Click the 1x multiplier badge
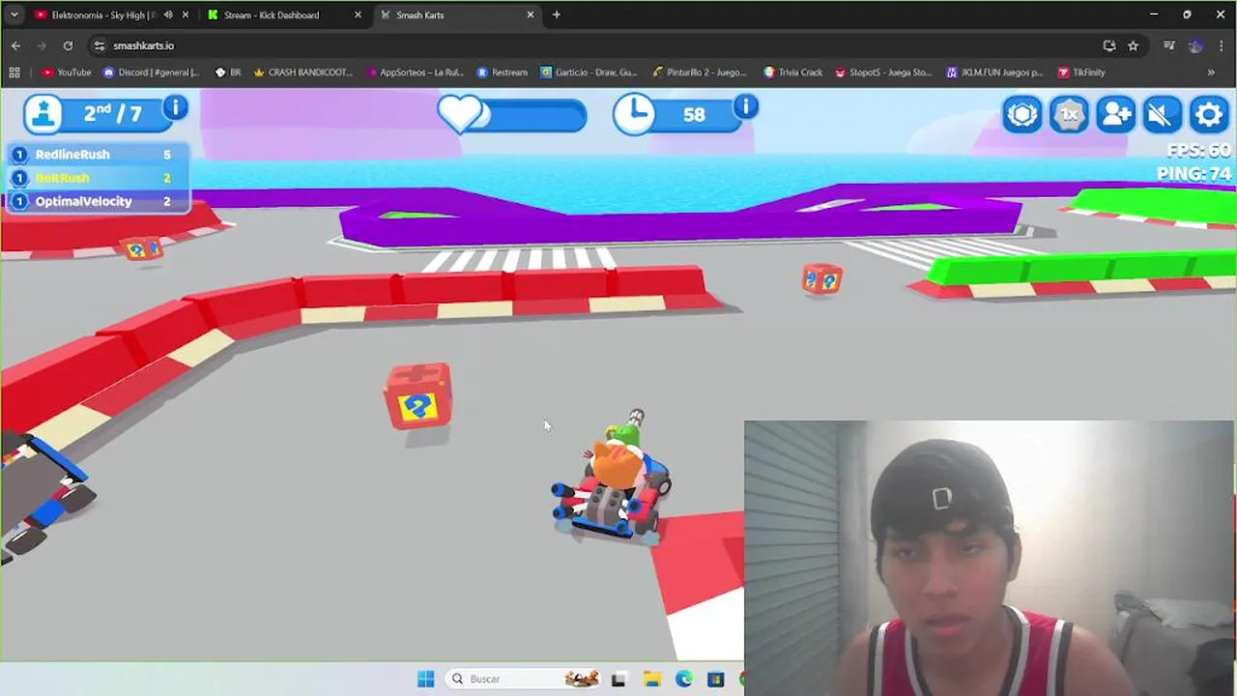This screenshot has width=1237, height=696. pos(1069,115)
